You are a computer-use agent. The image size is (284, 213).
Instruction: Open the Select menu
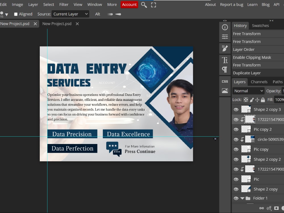tap(49, 5)
